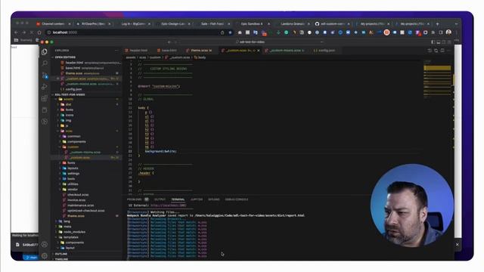Click the browser home button
The width and height of the screenshot is (484, 272).
click(x=39, y=32)
